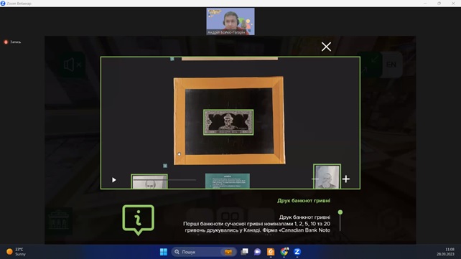This screenshot has height=259, width=461.
Task: Open the museum building icon
Action: (59, 220)
